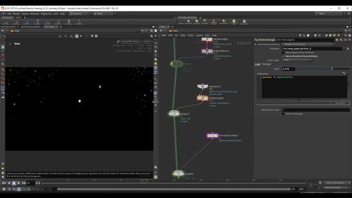
Task: Open the Help menu in main menu bar
Action: tap(62, 14)
